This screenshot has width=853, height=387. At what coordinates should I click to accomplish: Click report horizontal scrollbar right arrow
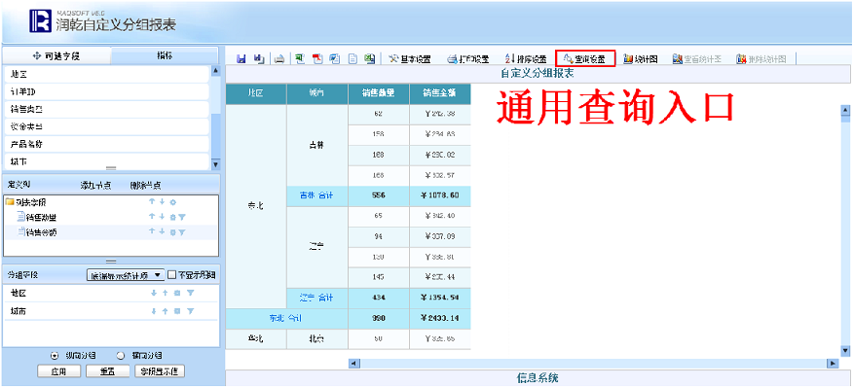tap(832, 363)
